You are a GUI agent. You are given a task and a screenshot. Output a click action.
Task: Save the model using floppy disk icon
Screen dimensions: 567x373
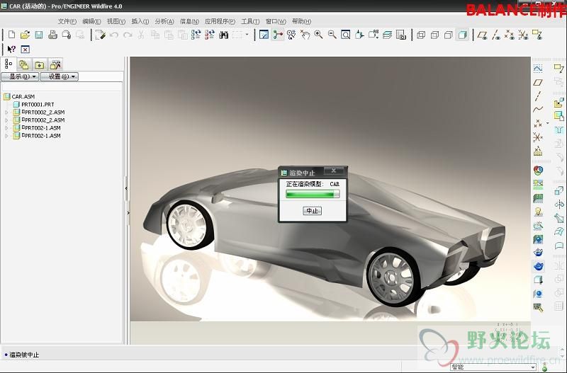click(x=39, y=35)
